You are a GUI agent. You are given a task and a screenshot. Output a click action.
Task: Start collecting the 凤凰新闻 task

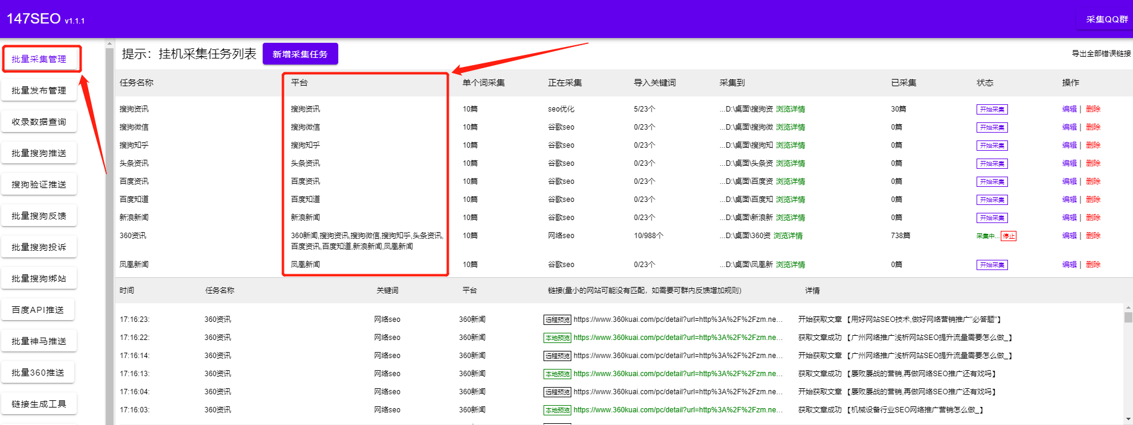pyautogui.click(x=992, y=265)
